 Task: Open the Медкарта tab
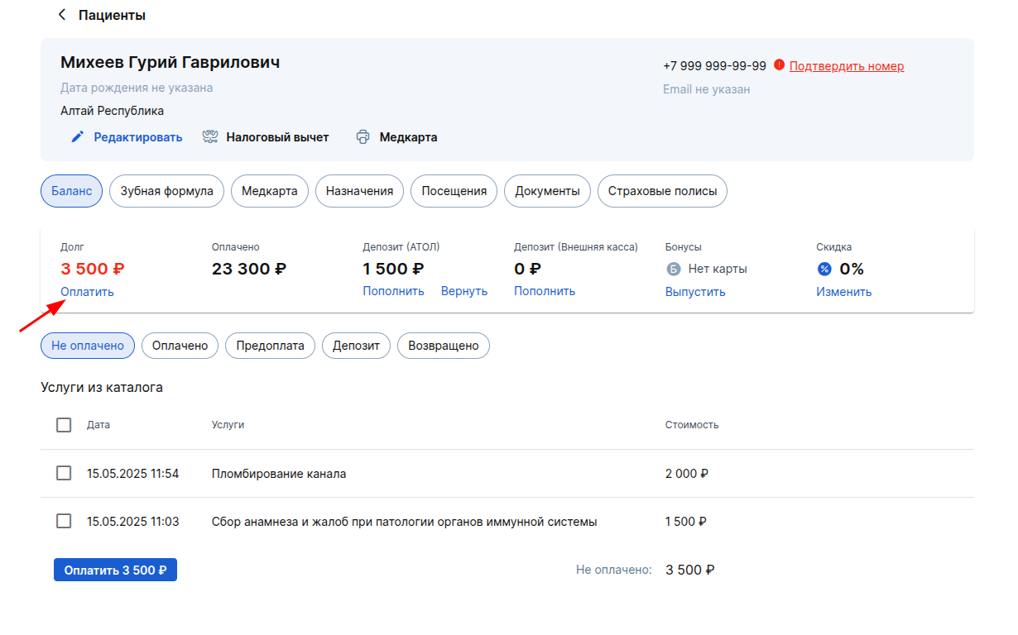click(x=270, y=191)
